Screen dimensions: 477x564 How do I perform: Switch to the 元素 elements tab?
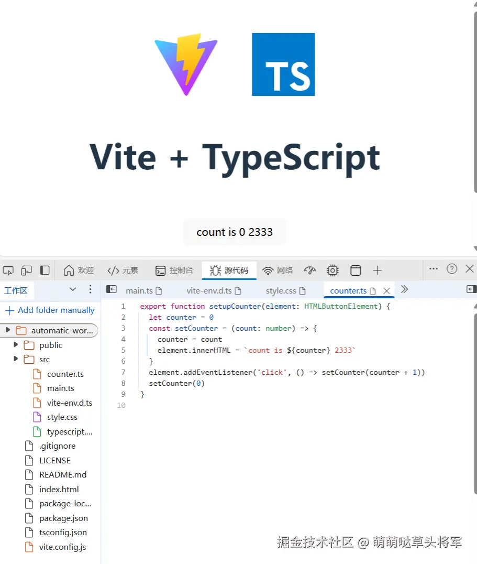click(x=123, y=270)
